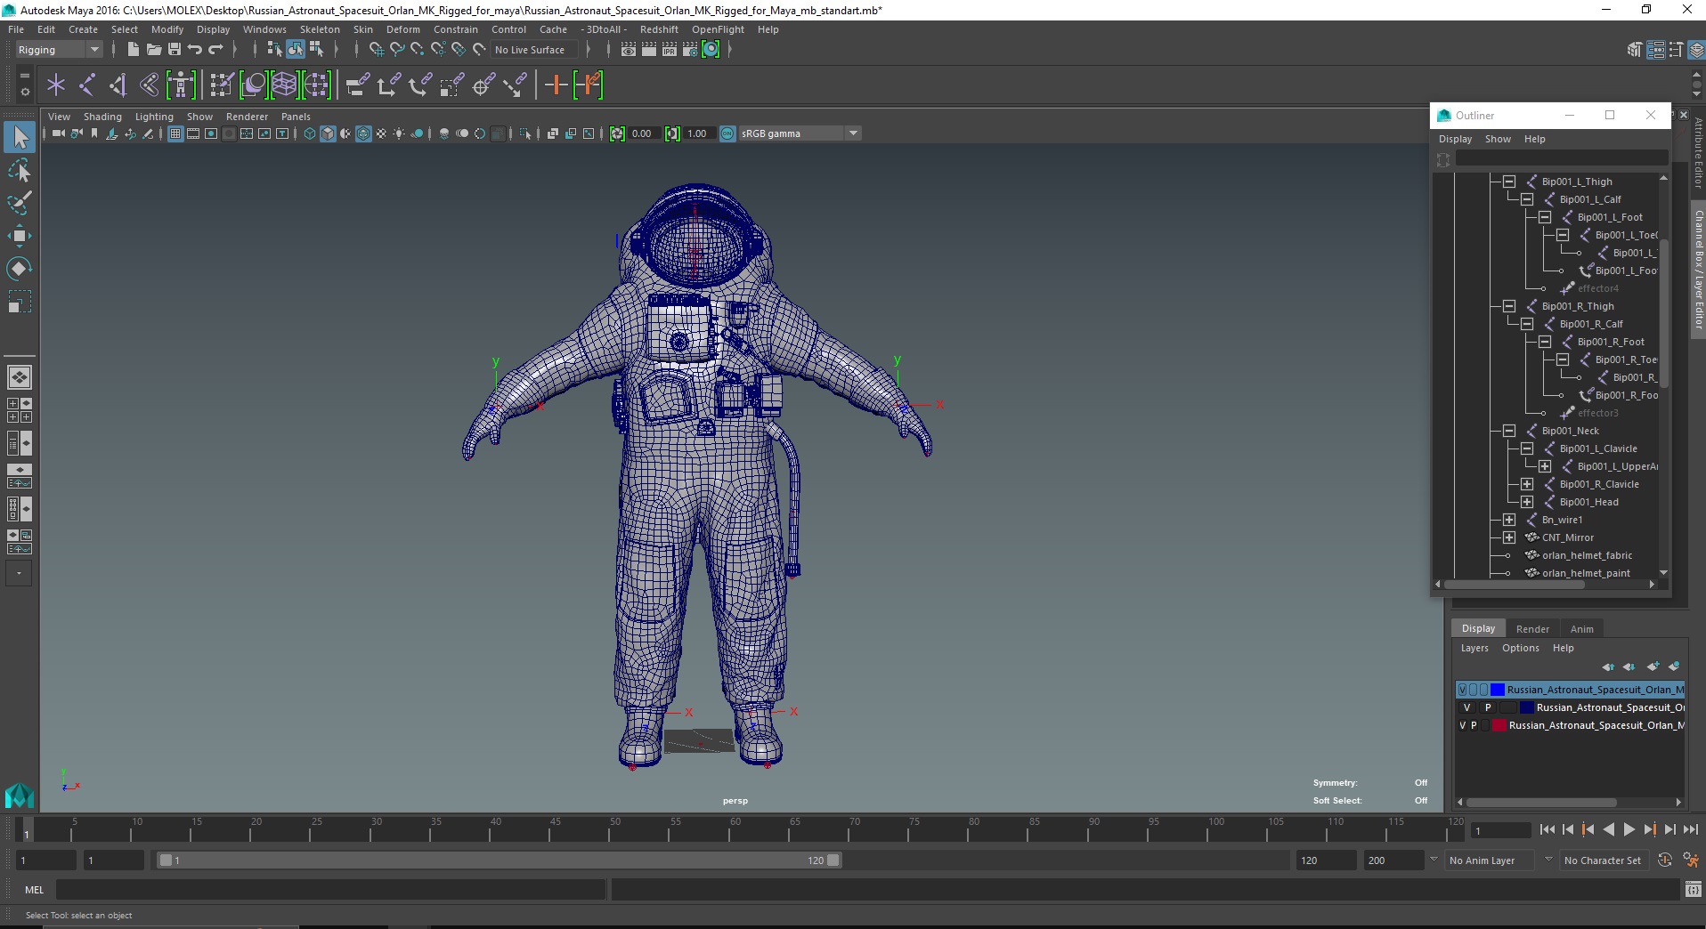Start an IPR render from status line
Viewport: 1706px width, 929px height.
point(669,50)
